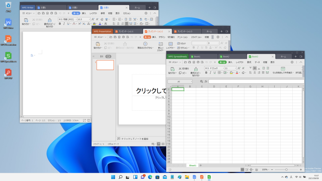
Task: Toggle Spreadsheets middle vertical align icon
Action: click(255, 68)
